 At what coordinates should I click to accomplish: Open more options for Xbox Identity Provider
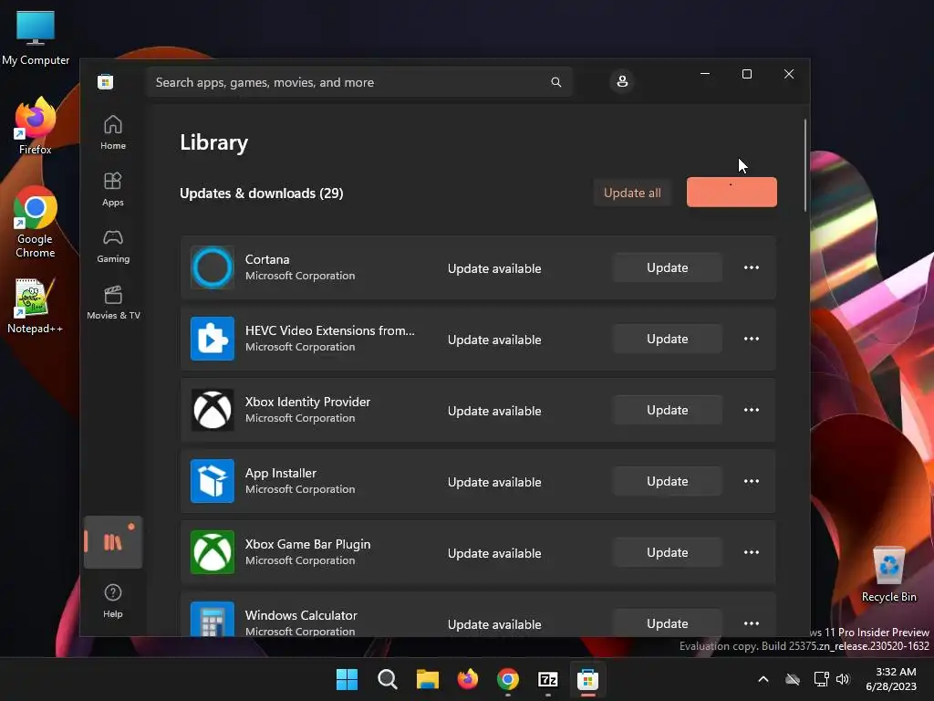752,410
